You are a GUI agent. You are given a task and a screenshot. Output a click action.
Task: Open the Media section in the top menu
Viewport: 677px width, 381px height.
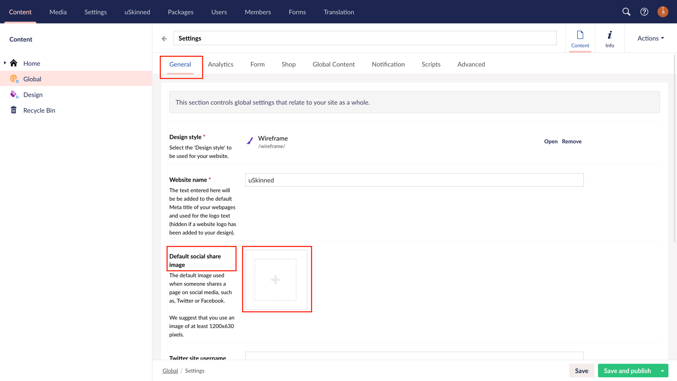[x=58, y=12]
